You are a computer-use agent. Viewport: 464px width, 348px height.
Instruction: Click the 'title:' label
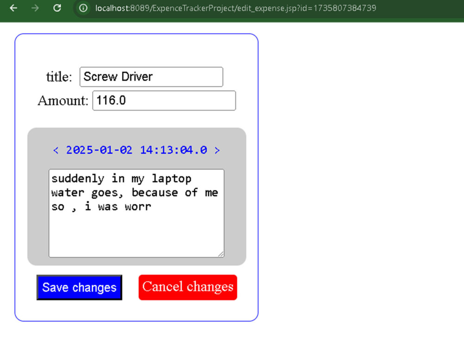tap(59, 77)
